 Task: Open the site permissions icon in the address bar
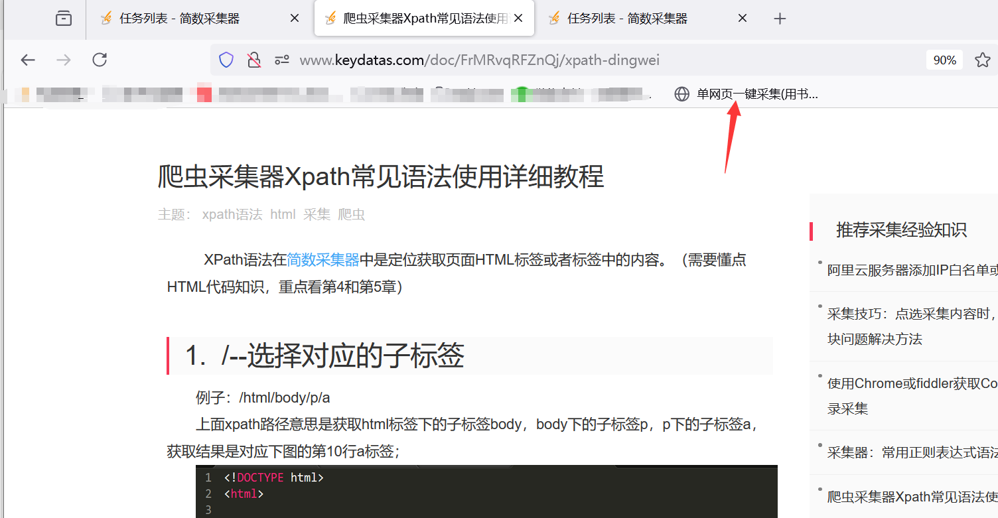coord(282,60)
